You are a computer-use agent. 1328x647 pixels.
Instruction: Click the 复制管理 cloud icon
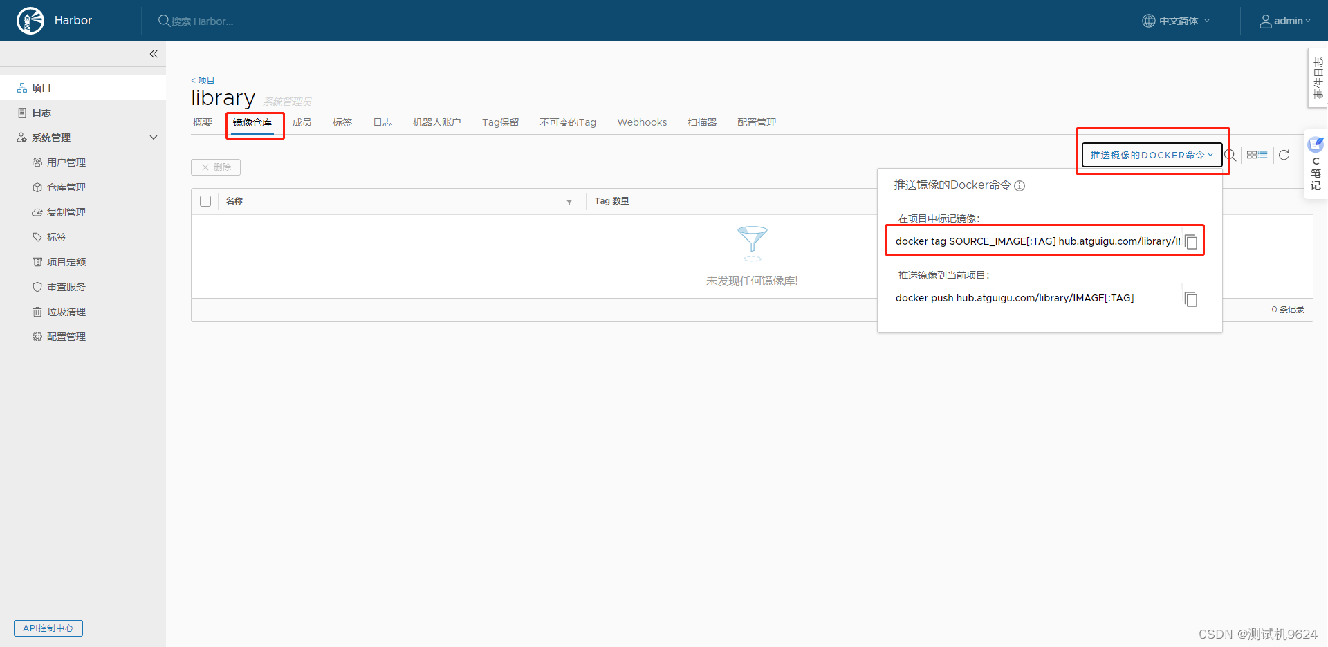[x=37, y=212]
